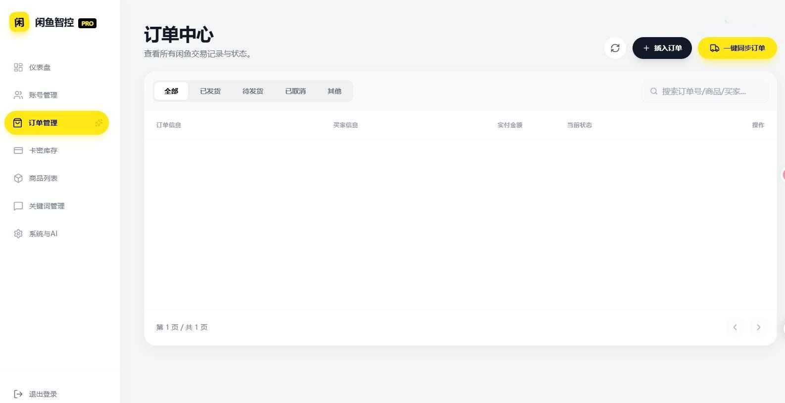
Task: Click the 账号管理 users icon
Action: [x=18, y=95]
